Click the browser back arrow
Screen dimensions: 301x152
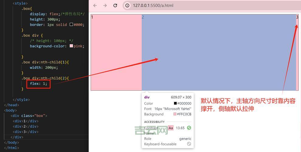pos(95,5)
